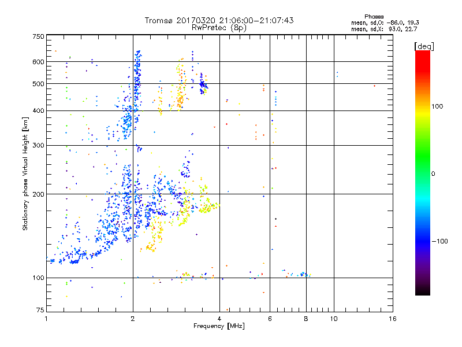Click the colorbar tick label '100'
The image size is (462, 347).
[437, 106]
